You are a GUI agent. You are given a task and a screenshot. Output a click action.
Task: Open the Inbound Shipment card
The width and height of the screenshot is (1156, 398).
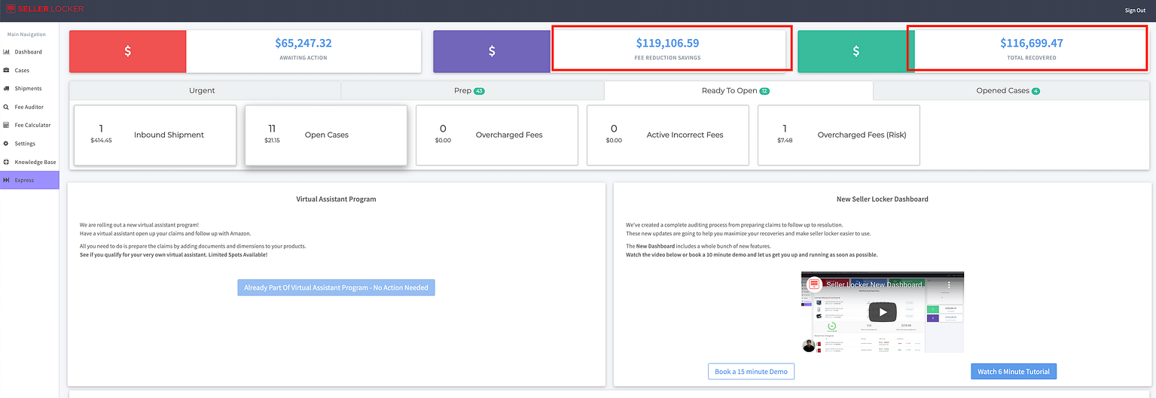[x=155, y=135]
